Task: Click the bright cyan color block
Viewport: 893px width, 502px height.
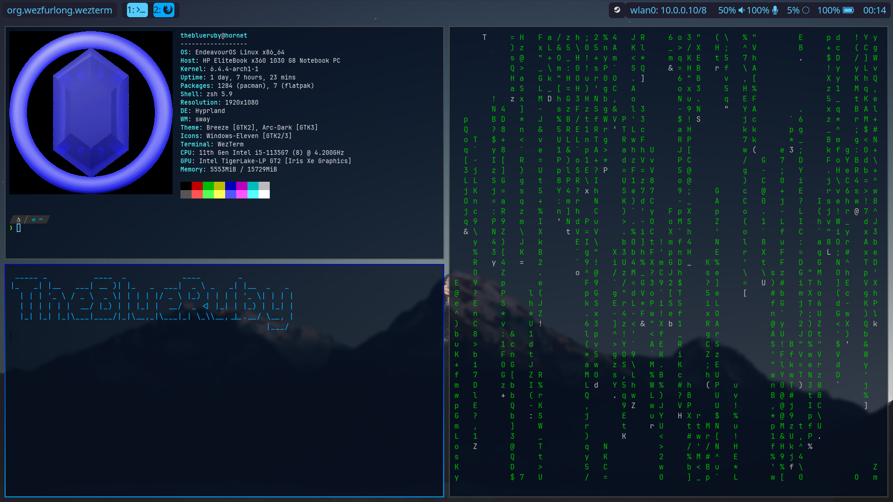Action: point(253,194)
